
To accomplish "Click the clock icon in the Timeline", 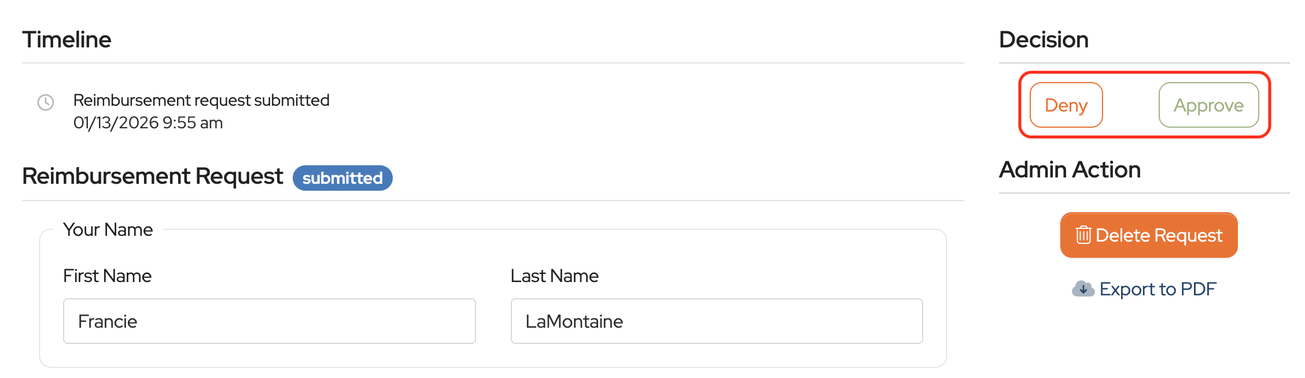I will click(x=46, y=103).
